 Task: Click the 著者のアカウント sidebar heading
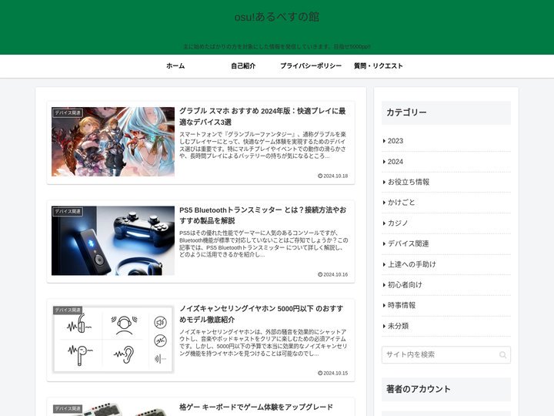pos(446,389)
